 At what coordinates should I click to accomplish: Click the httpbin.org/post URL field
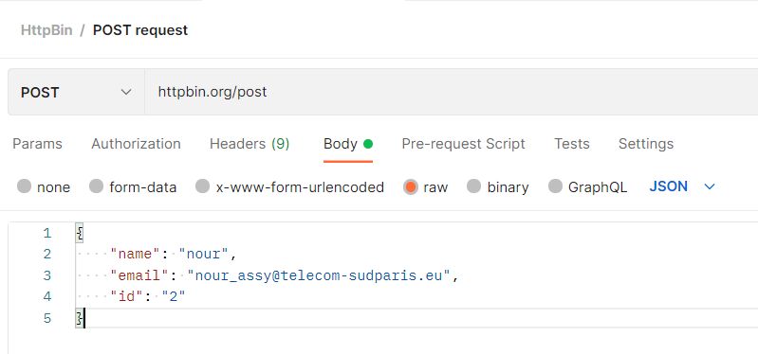451,92
